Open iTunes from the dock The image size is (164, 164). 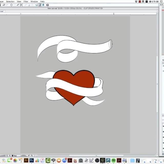[43, 160]
